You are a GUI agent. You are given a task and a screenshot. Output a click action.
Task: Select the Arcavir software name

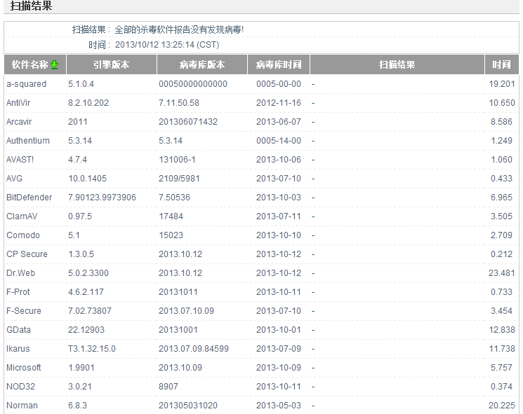(19, 122)
